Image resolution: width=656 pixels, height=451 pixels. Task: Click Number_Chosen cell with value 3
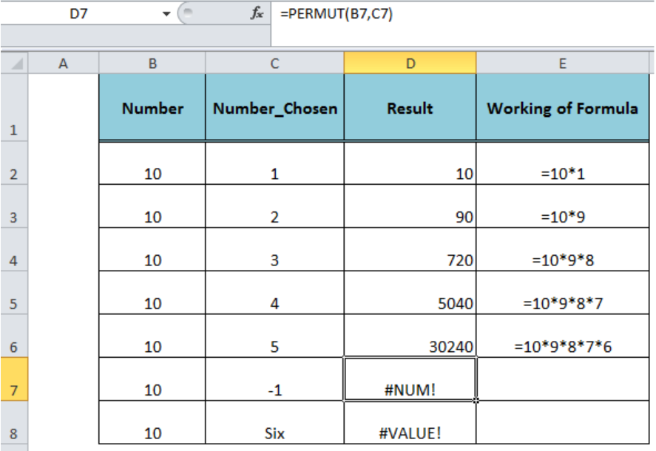tap(274, 250)
